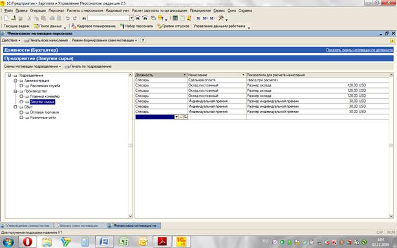Click the Undo arrow in toolbar
The height and width of the screenshot is (248, 397).
[x=68, y=18]
